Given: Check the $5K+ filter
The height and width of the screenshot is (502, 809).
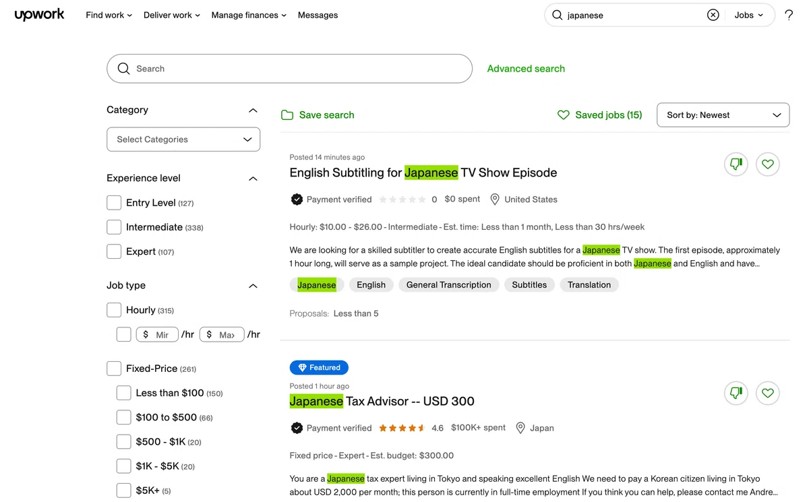Looking at the screenshot, I should (x=124, y=490).
